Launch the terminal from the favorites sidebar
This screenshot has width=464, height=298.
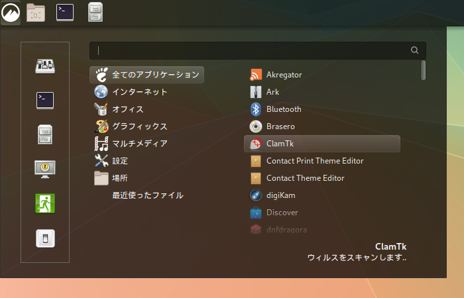45,101
